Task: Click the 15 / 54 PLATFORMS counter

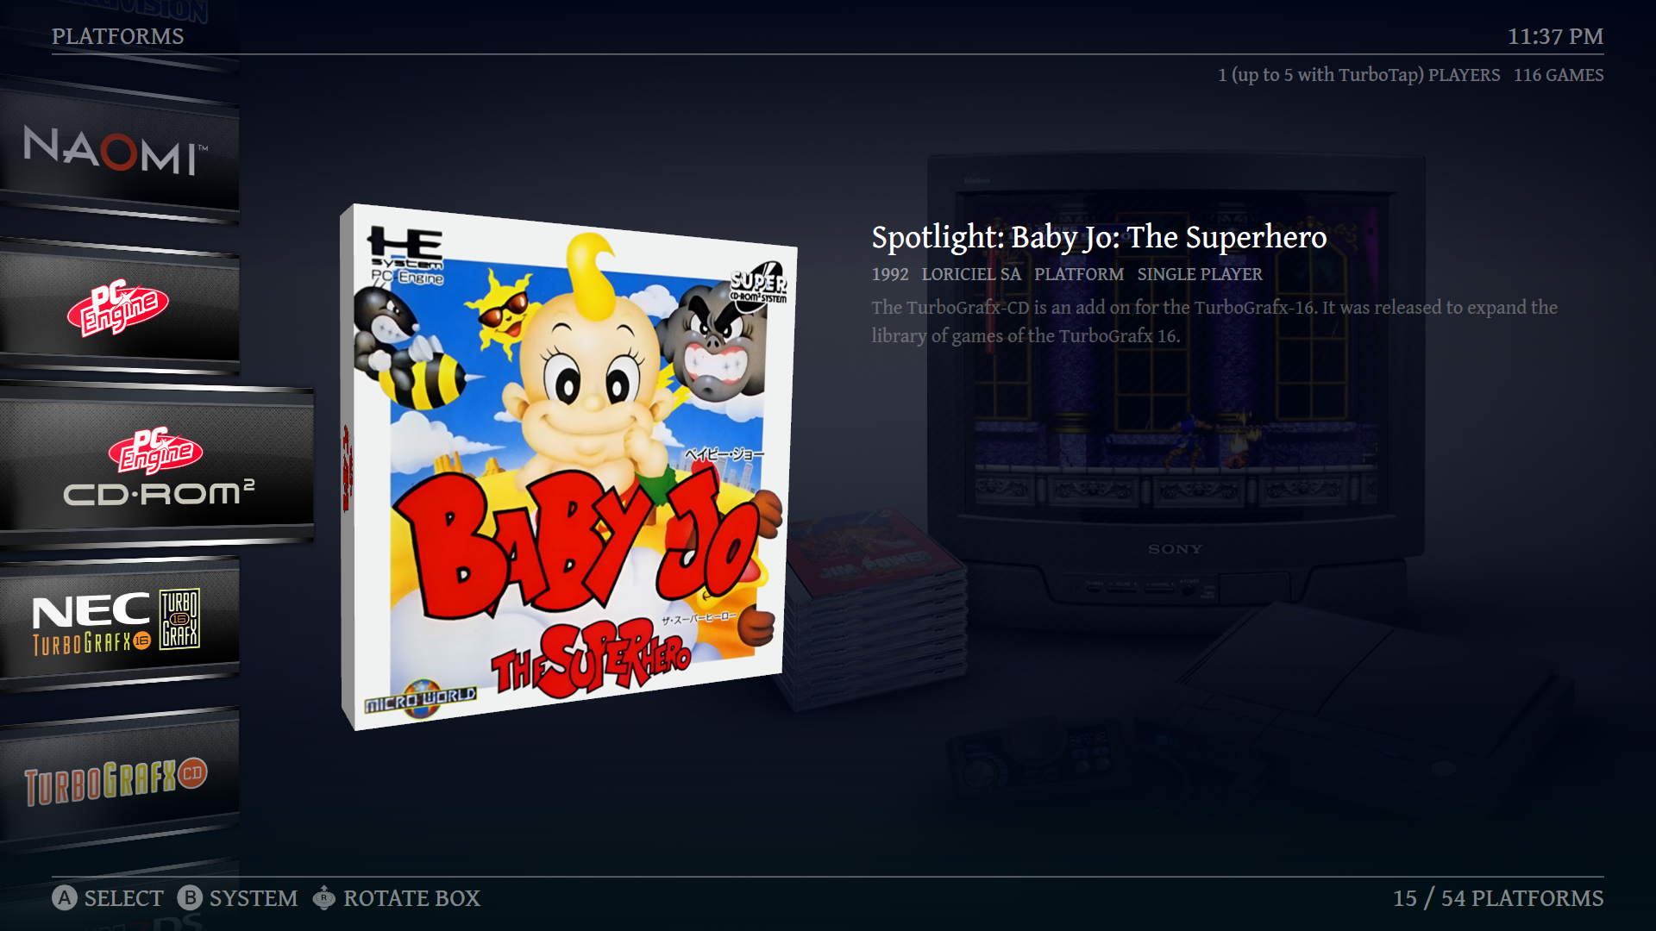Action: point(1498,898)
